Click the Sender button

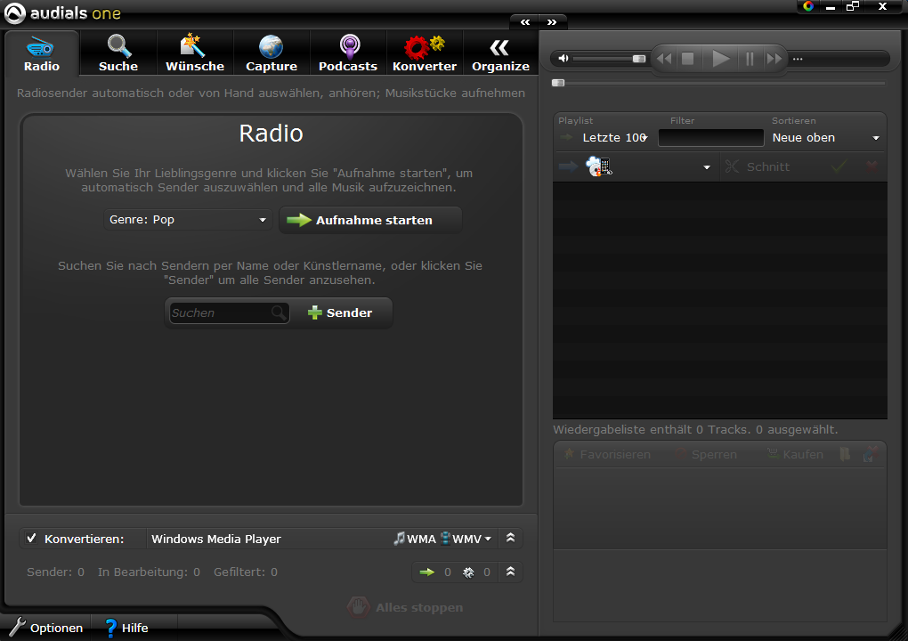coord(340,312)
